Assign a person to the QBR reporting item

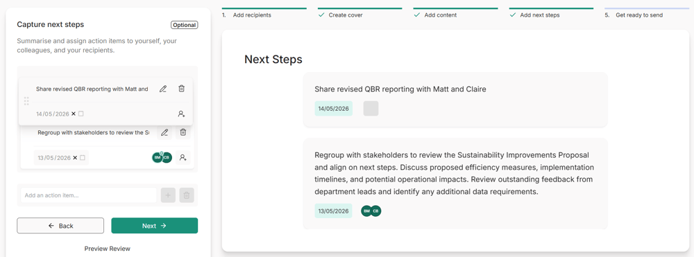pyautogui.click(x=181, y=114)
